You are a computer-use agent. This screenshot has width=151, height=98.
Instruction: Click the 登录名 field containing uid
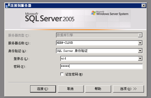tap(99, 59)
